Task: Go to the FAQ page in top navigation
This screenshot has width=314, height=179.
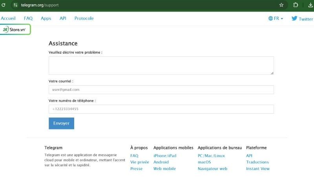Action: (x=28, y=18)
